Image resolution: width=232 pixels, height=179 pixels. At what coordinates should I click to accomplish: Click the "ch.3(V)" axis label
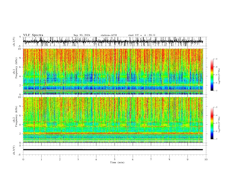[x=14, y=150]
